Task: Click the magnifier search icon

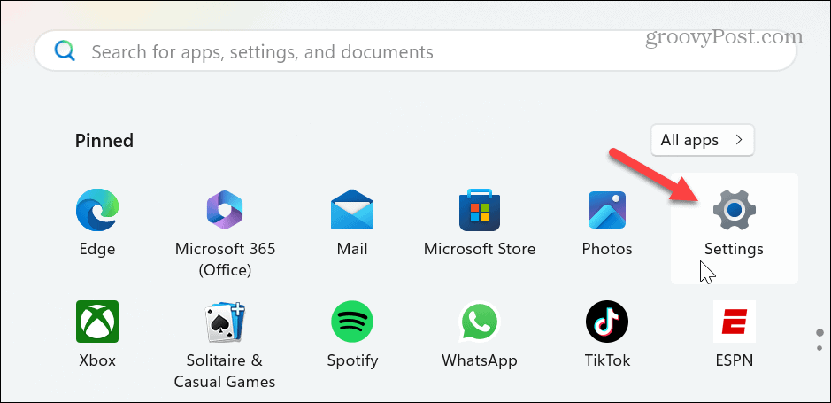Action: [65, 51]
